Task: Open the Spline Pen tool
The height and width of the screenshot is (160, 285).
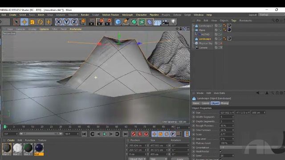Action: [126, 22]
